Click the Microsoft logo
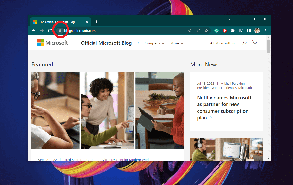Image resolution: width=293 pixels, height=185 pixels. [x=52, y=43]
